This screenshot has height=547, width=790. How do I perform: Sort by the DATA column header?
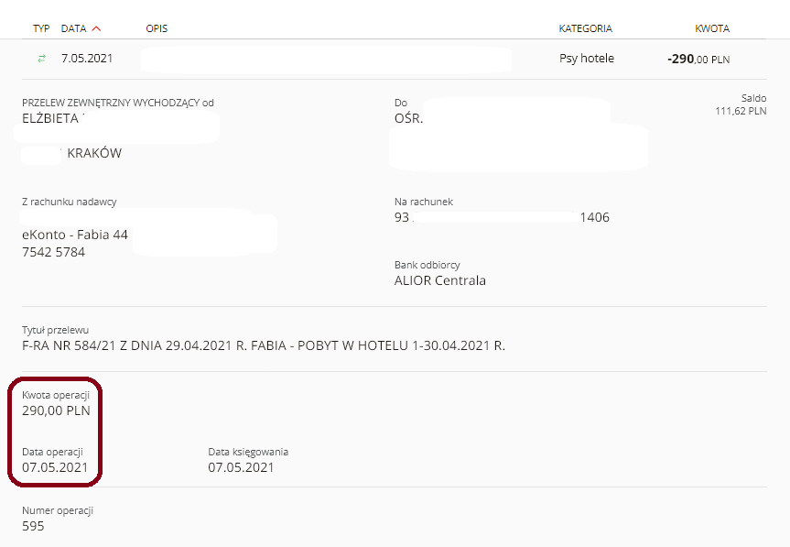click(x=73, y=28)
